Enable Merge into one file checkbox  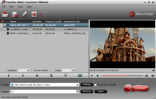(x=95, y=85)
